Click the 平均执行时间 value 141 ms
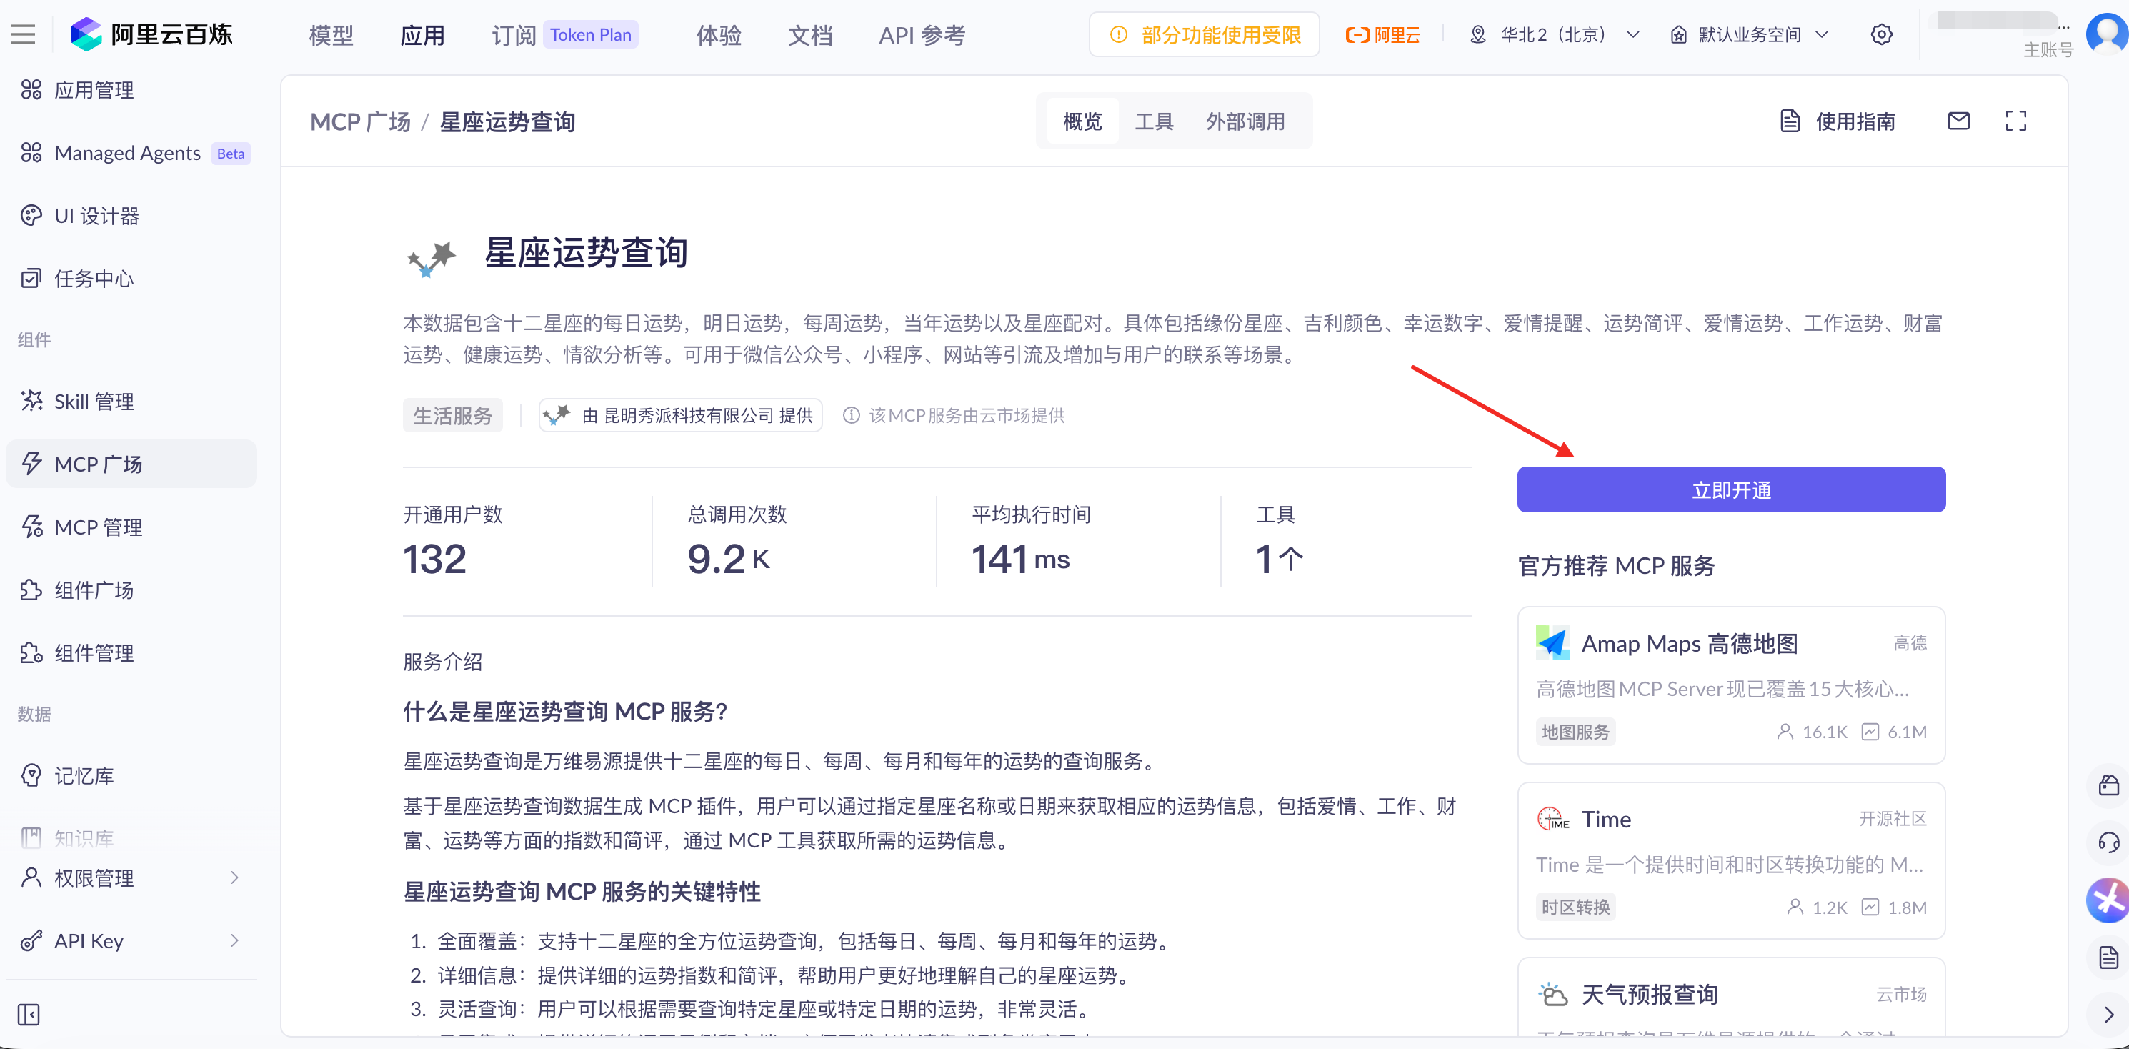The image size is (2129, 1049). [x=1020, y=559]
